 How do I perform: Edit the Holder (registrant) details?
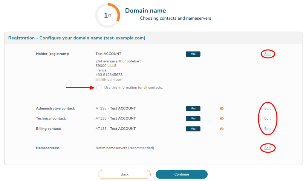click(267, 54)
